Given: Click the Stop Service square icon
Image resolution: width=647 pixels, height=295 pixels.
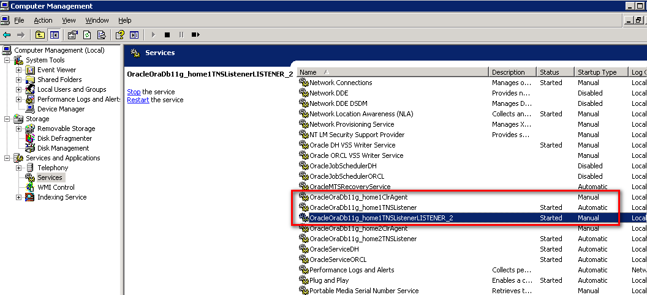Looking at the screenshot, I should (x=167, y=35).
